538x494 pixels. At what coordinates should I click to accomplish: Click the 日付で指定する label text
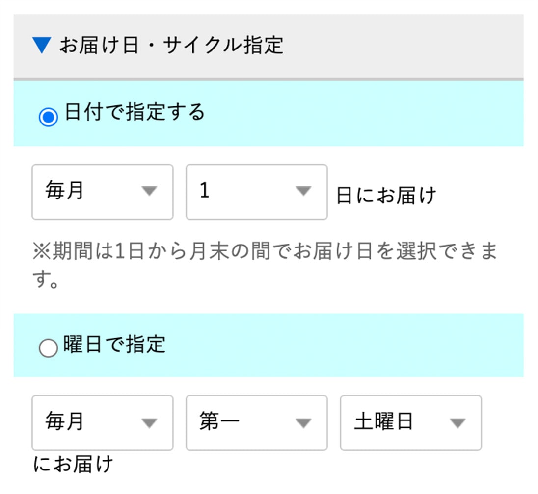[134, 113]
